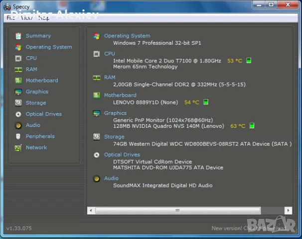Click the Summary clipboard icon in sidebar

click(x=18, y=36)
